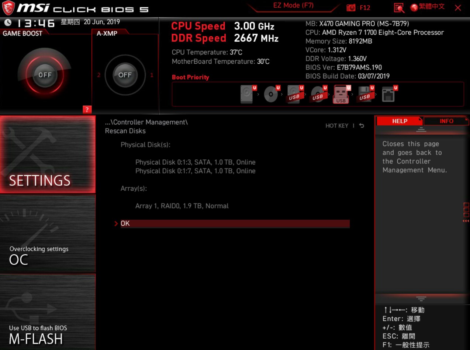This screenshot has width=470, height=350.
Task: Click the USB hard disk boot icon
Action: point(294,95)
